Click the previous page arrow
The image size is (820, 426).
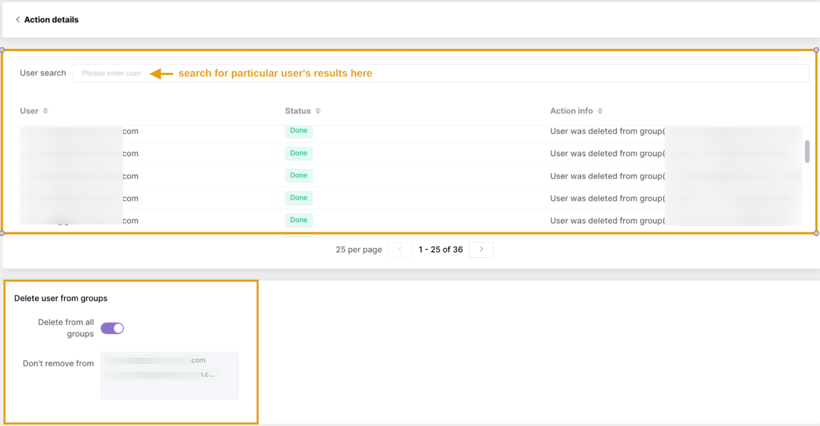point(400,249)
